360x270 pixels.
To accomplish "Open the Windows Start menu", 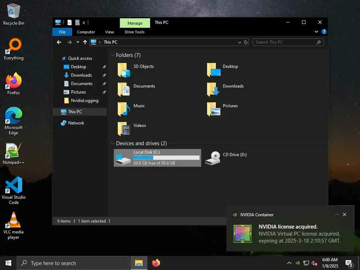I will [8, 263].
